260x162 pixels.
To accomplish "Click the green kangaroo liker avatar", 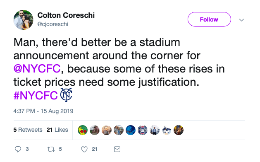I will click(x=83, y=130).
